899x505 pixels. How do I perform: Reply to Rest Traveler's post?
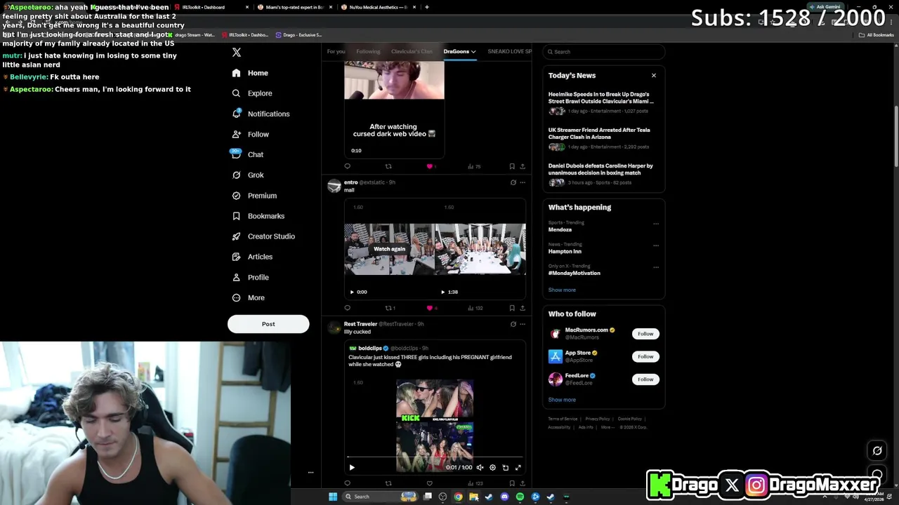(x=347, y=483)
